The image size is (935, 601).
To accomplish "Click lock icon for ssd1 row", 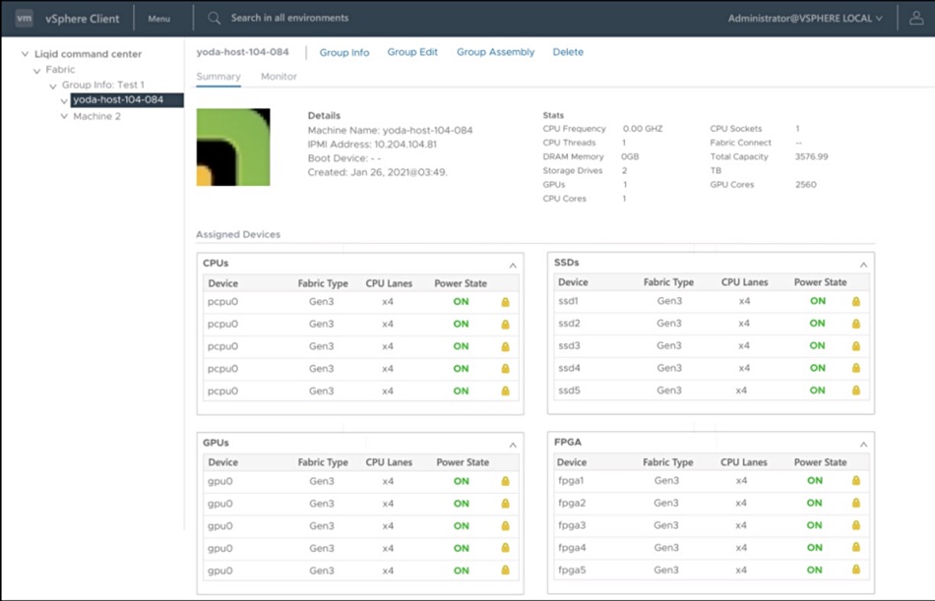I will (x=856, y=301).
